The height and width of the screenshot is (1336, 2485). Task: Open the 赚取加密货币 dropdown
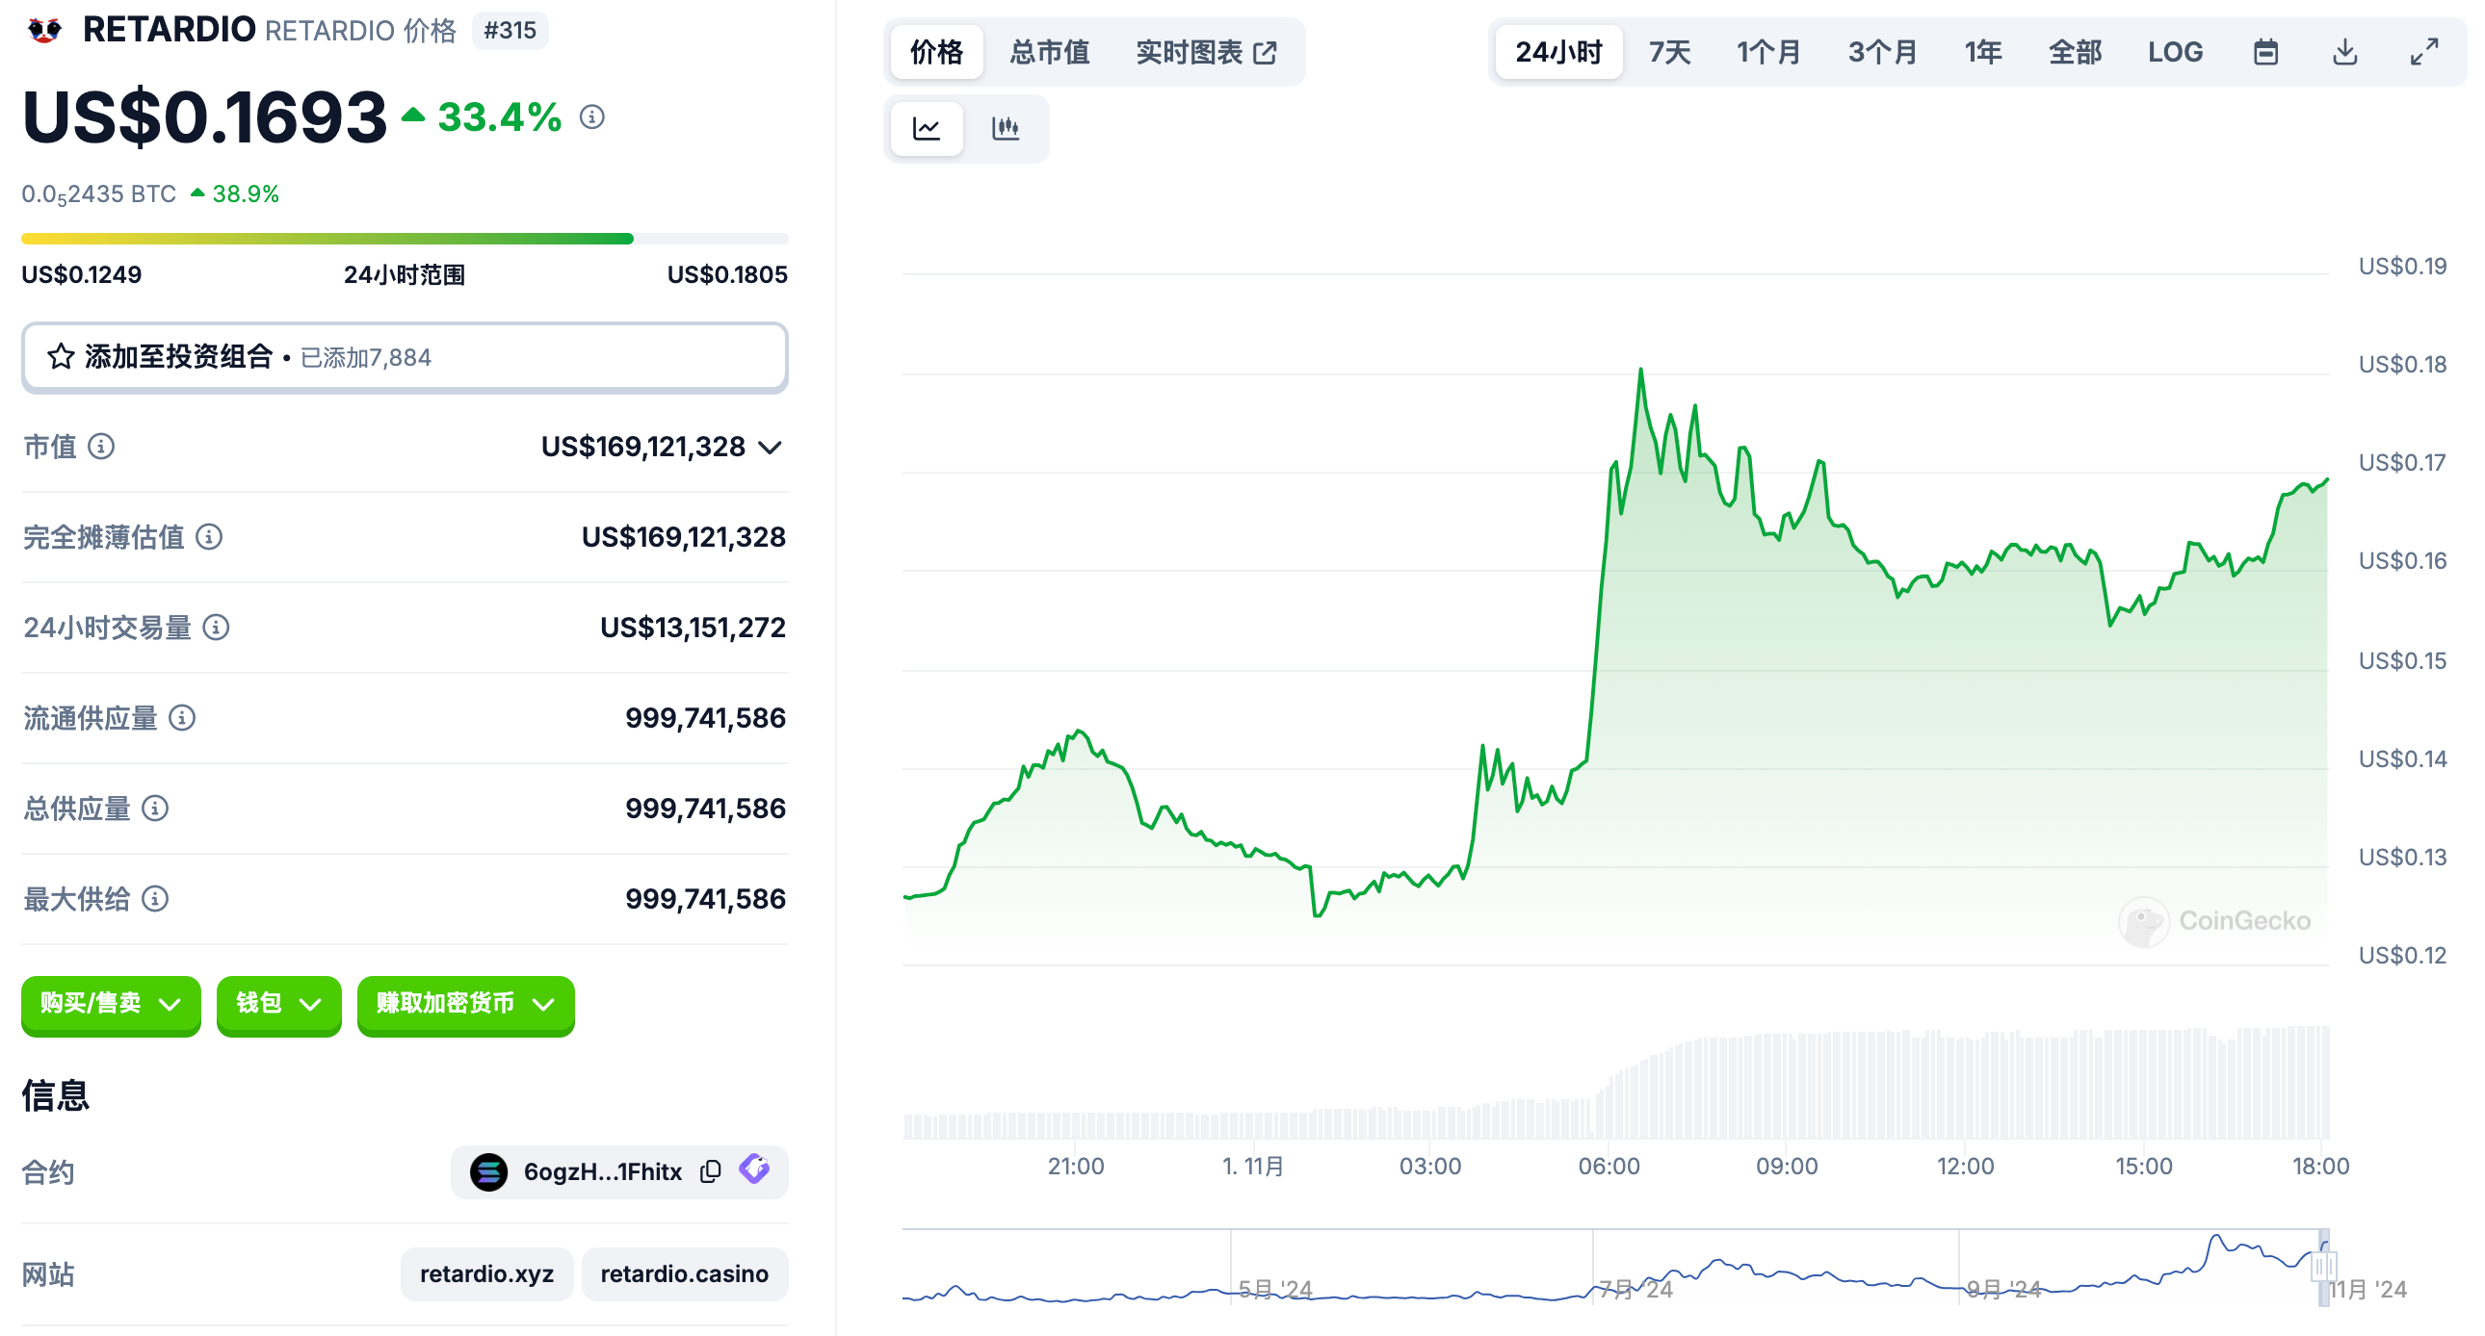tap(465, 1004)
